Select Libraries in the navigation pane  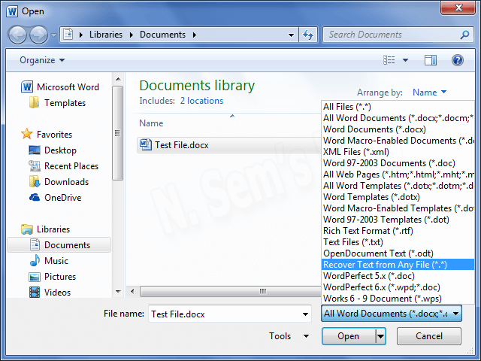point(45,229)
